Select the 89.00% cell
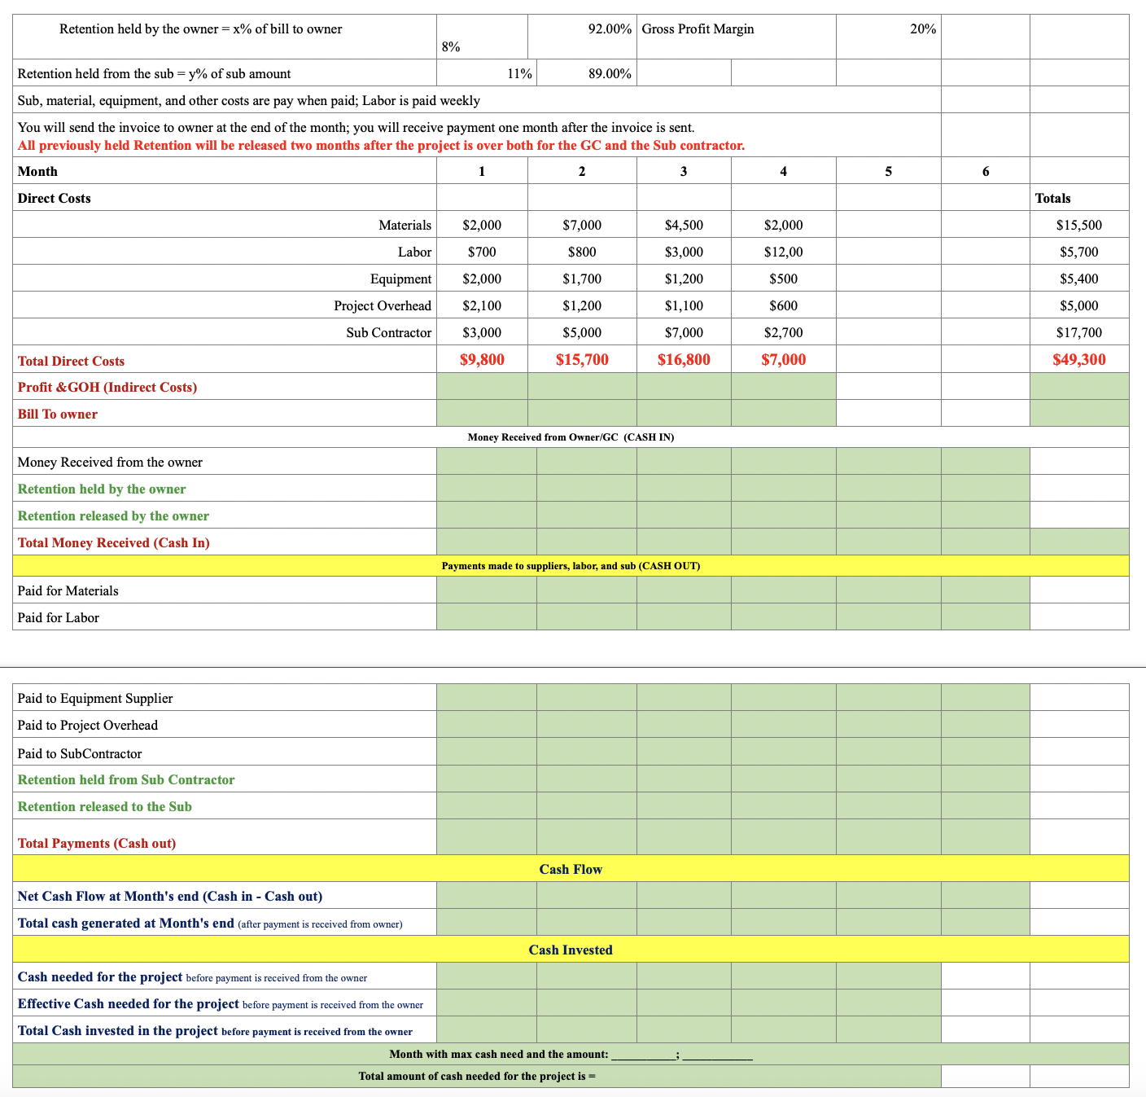 pyautogui.click(x=587, y=73)
